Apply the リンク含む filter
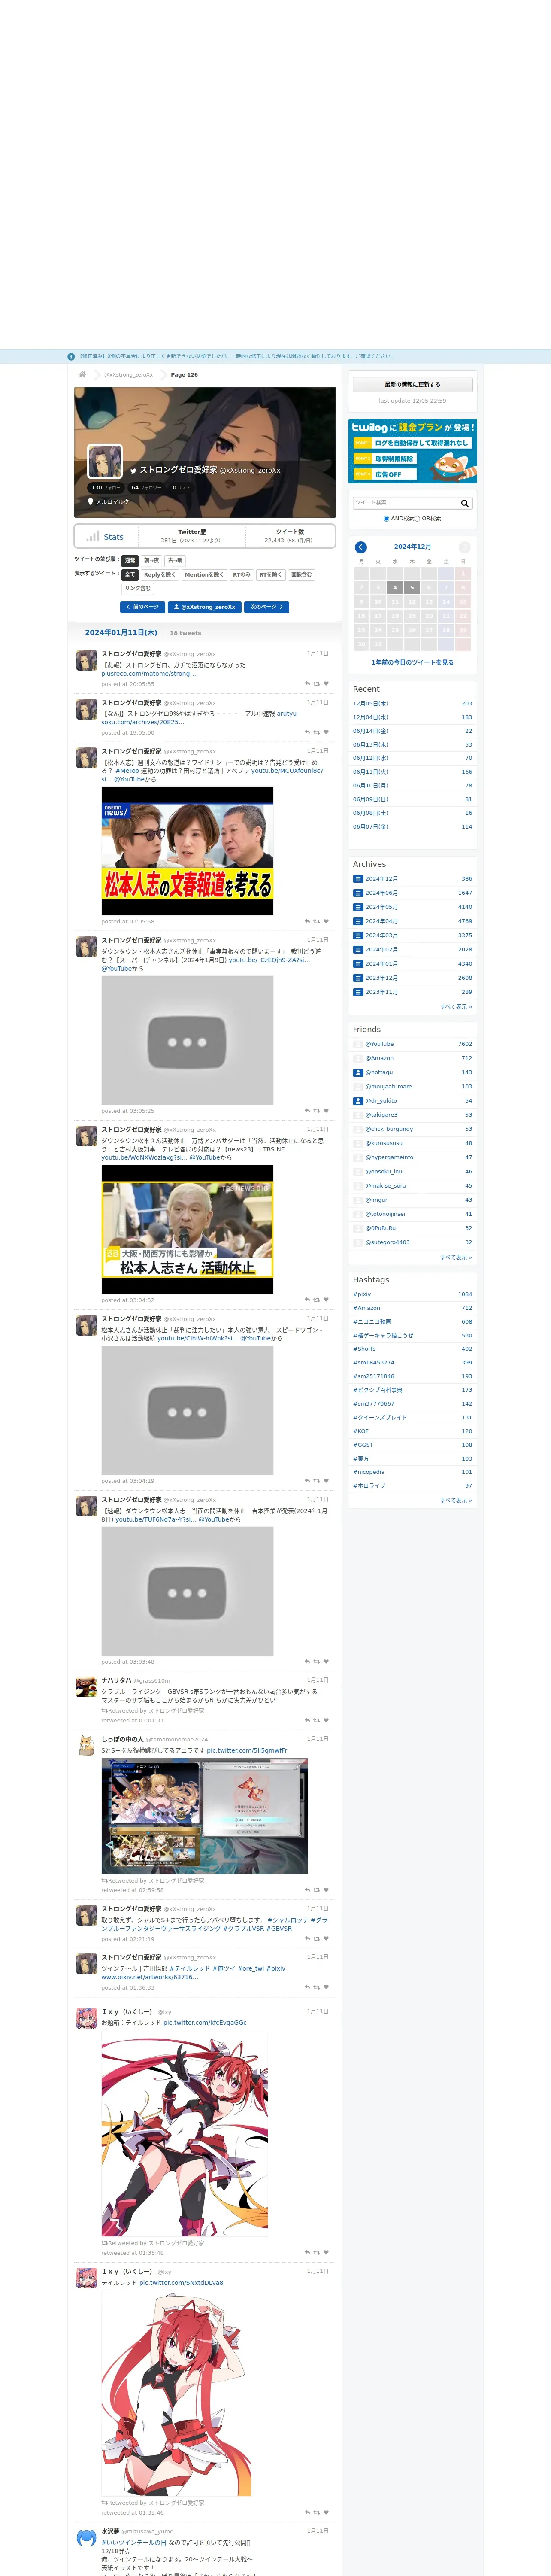This screenshot has height=2576, width=551. (138, 589)
